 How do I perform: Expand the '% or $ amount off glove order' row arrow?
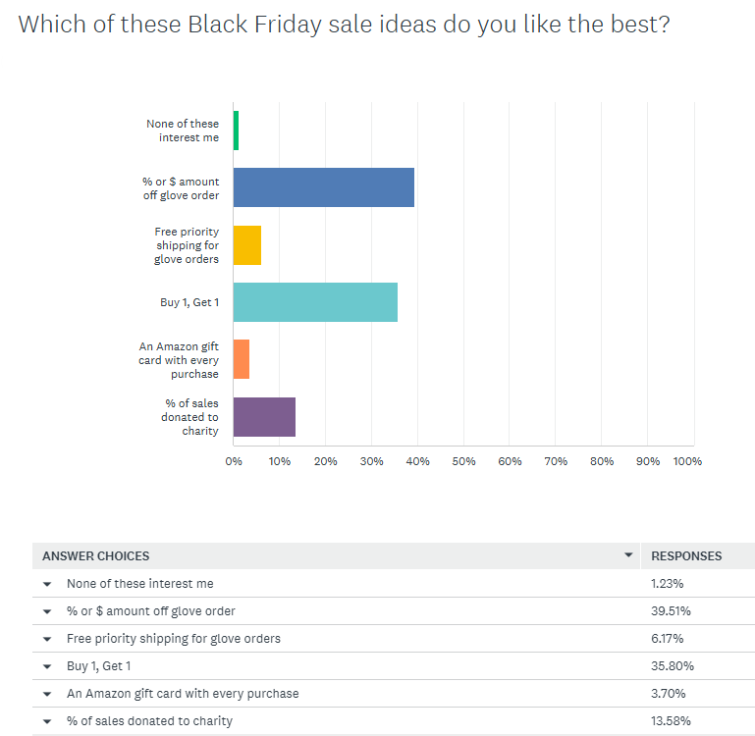[x=47, y=611]
